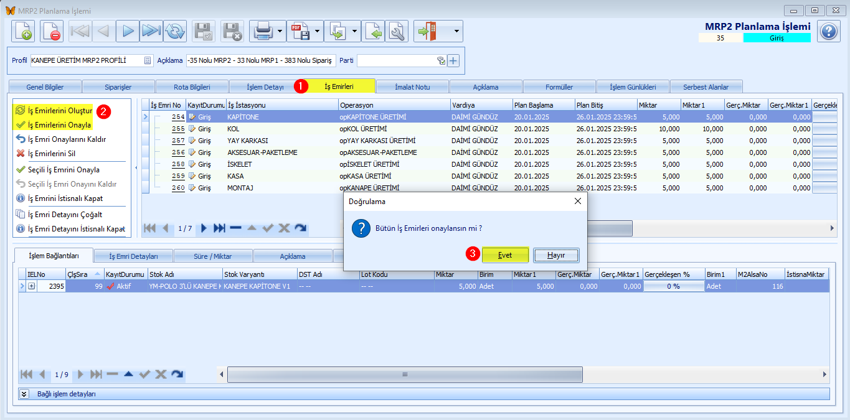
Task: Confirm with the Evet button
Action: click(x=505, y=255)
